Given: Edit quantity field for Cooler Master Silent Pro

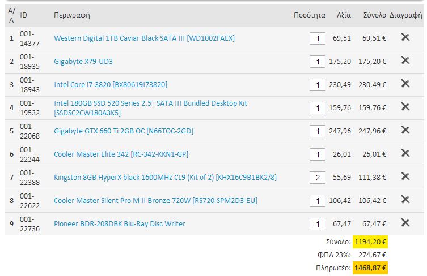Looking at the screenshot, I should [x=318, y=201].
